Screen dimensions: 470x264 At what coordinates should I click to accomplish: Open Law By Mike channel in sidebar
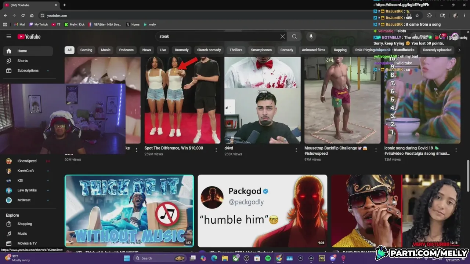coord(28,190)
